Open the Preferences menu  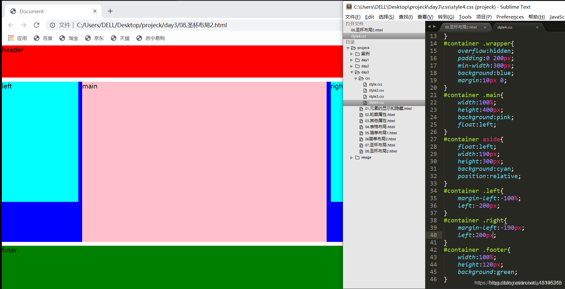tap(510, 17)
